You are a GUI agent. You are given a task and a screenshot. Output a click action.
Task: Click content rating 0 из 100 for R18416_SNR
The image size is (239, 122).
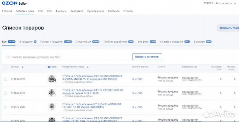137,107
